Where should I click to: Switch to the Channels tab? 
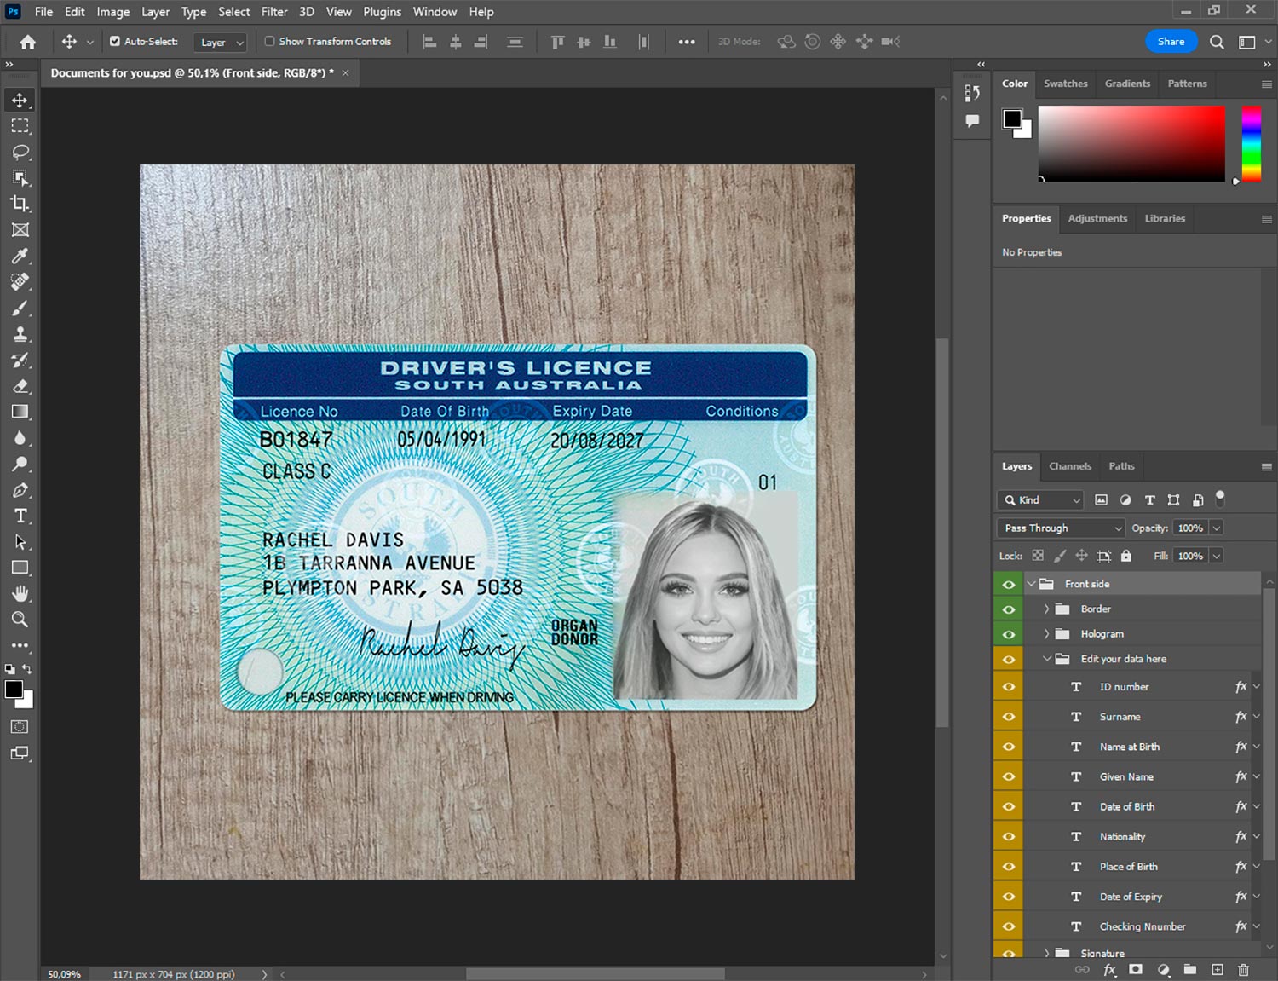(1069, 466)
